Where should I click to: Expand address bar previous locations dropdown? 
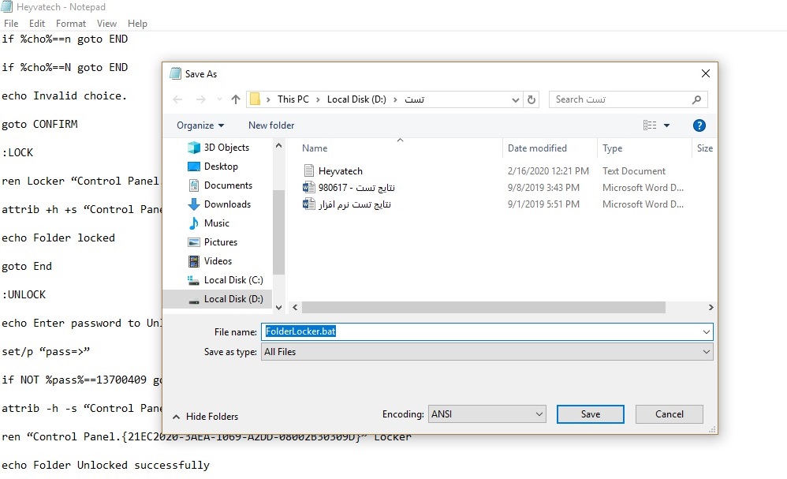515,99
